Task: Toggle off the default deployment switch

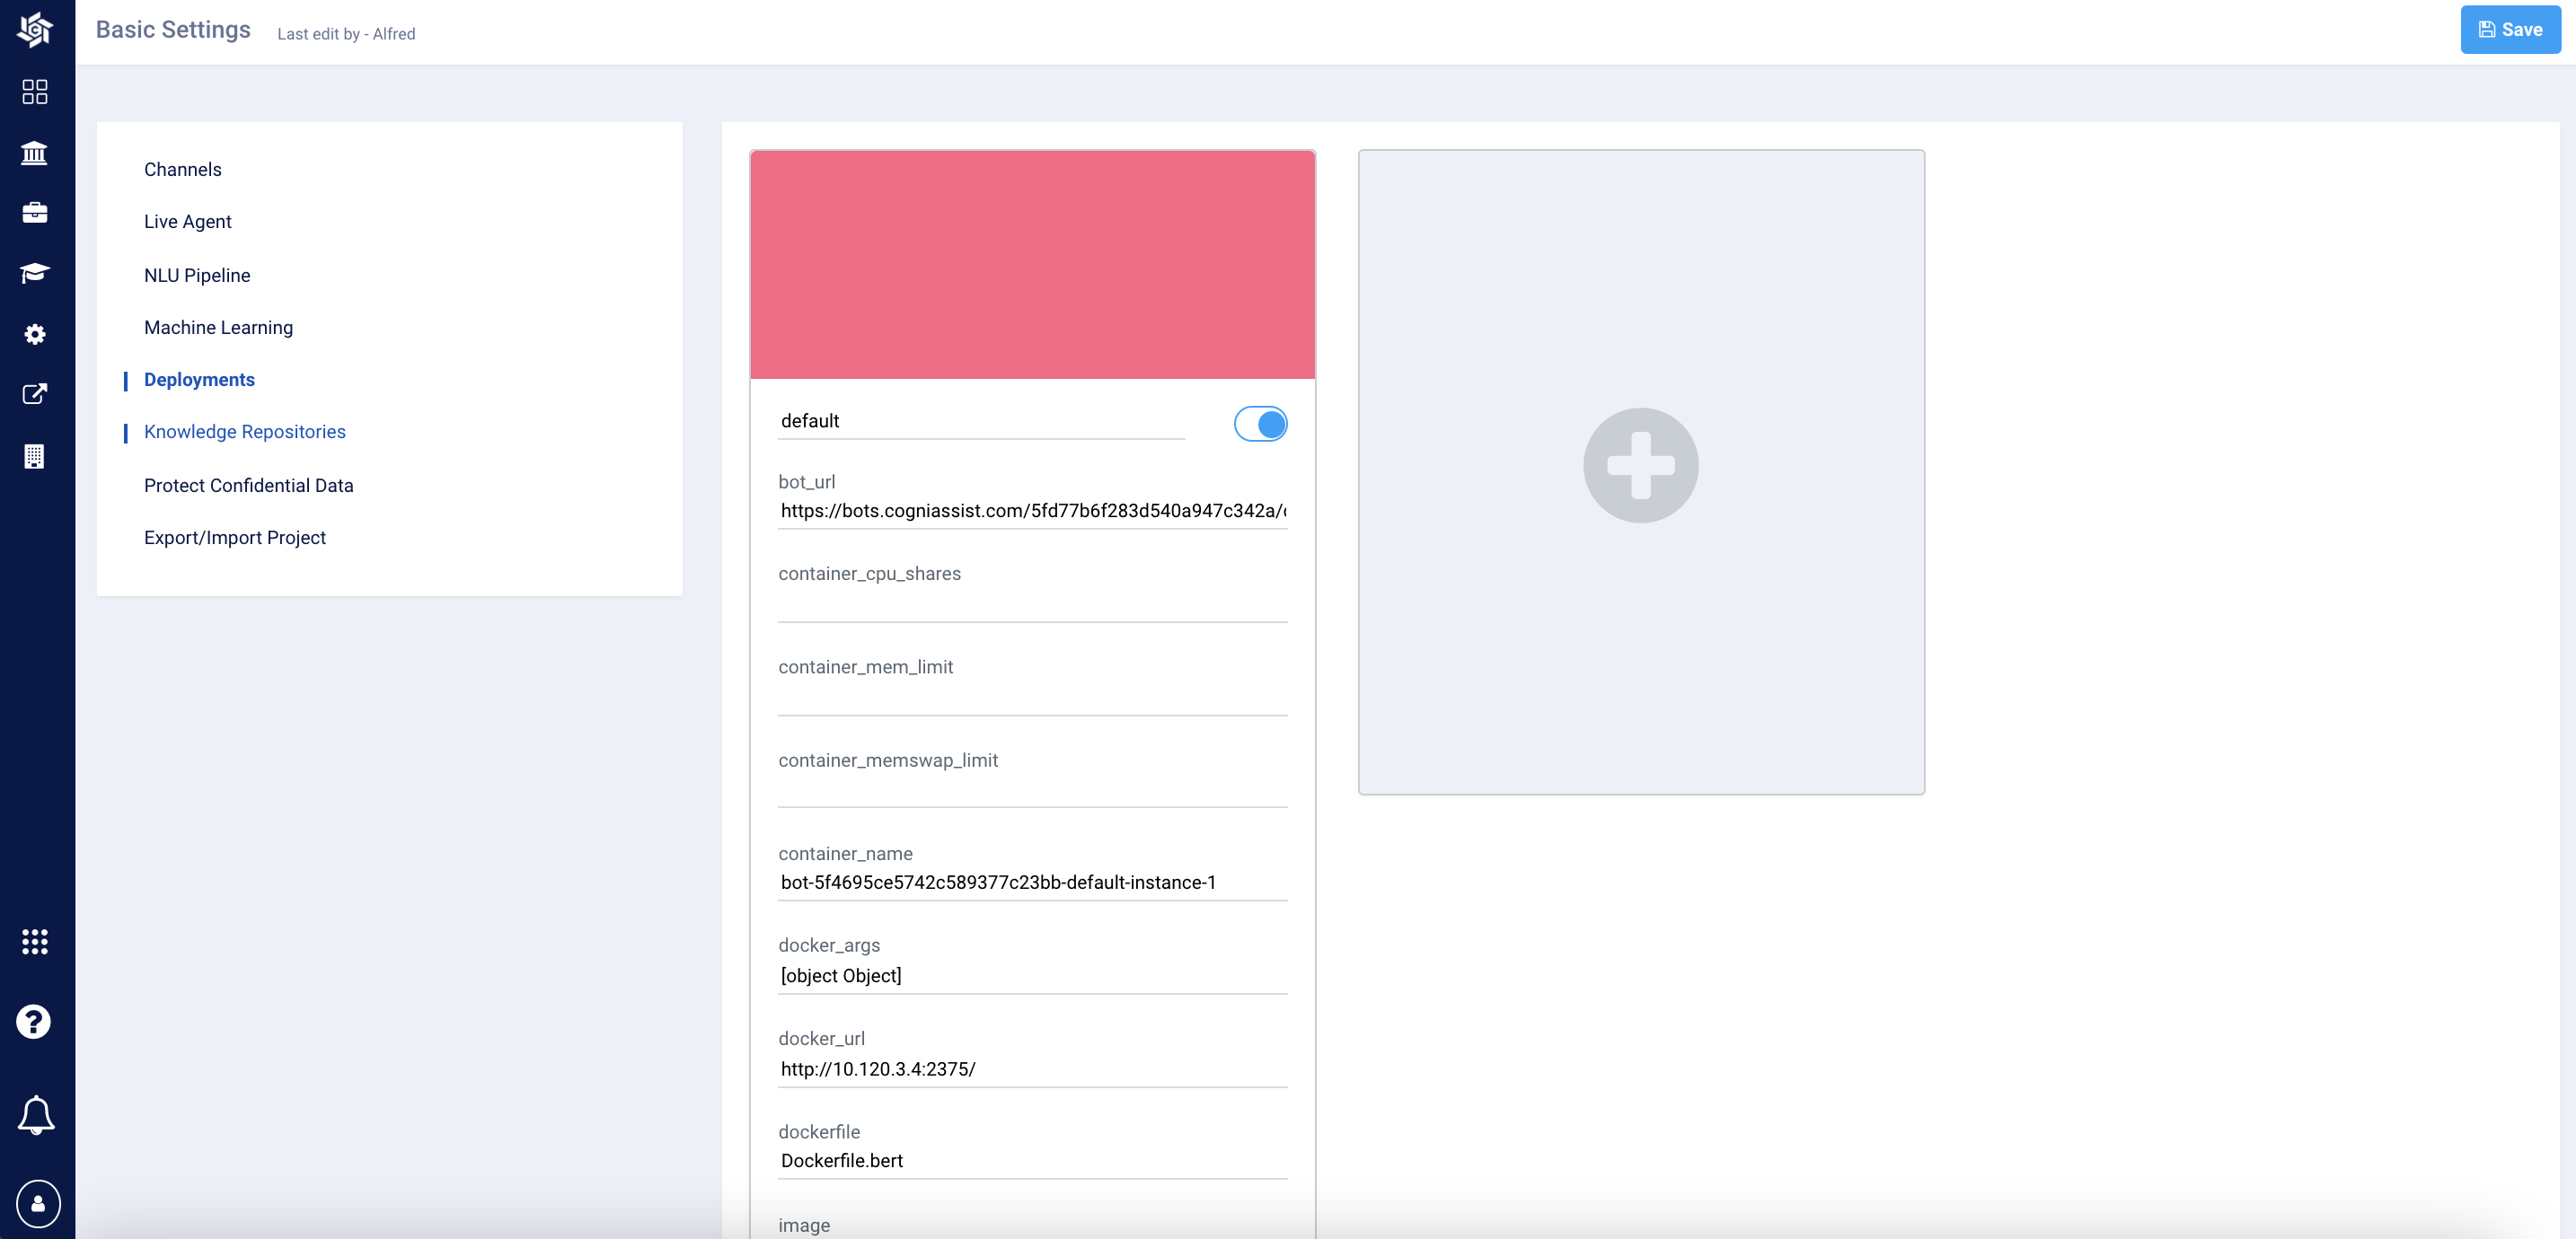Action: pyautogui.click(x=1260, y=424)
